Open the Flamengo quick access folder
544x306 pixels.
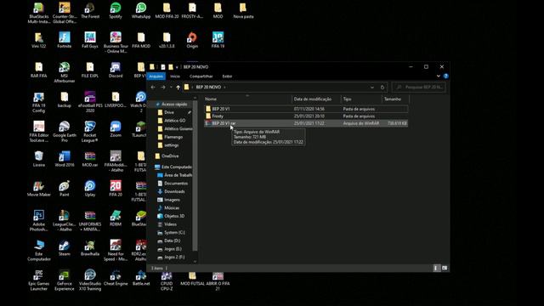[x=171, y=137]
